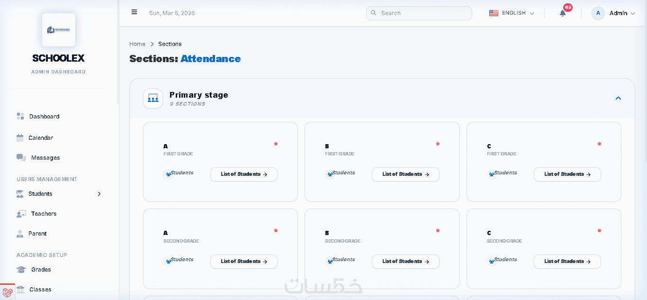Image resolution: width=647 pixels, height=300 pixels.
Task: Open Calendar from the sidebar
Action: (41, 138)
